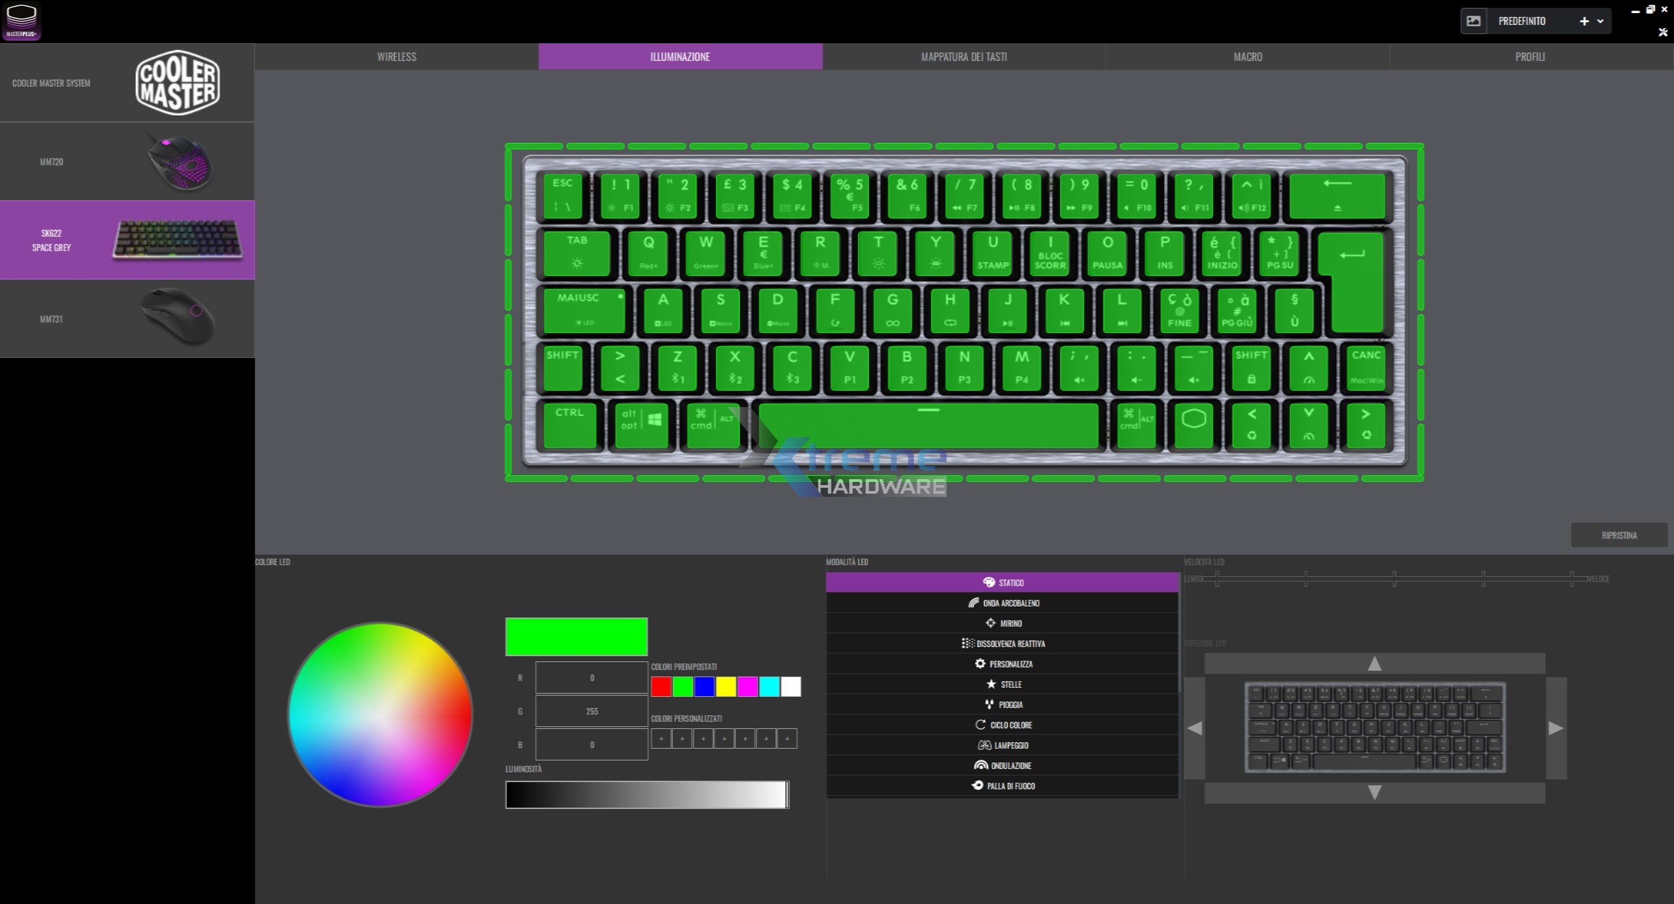Open the Macro tab
The image size is (1674, 904).
tap(1247, 57)
